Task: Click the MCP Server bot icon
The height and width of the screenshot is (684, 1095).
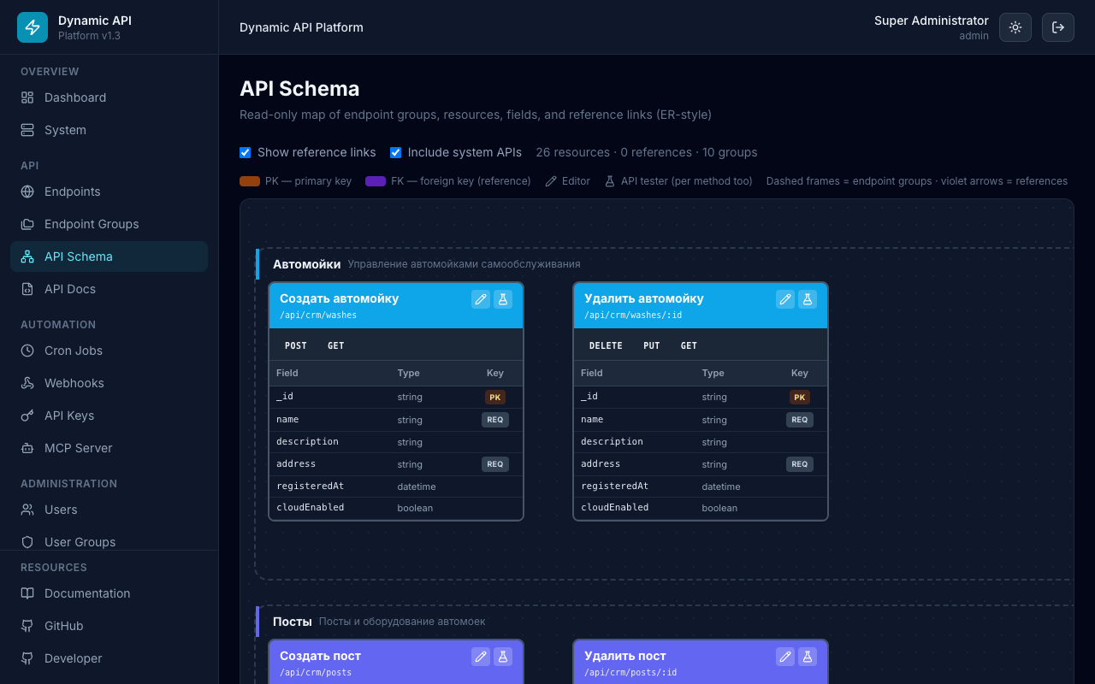Action: [x=27, y=448]
